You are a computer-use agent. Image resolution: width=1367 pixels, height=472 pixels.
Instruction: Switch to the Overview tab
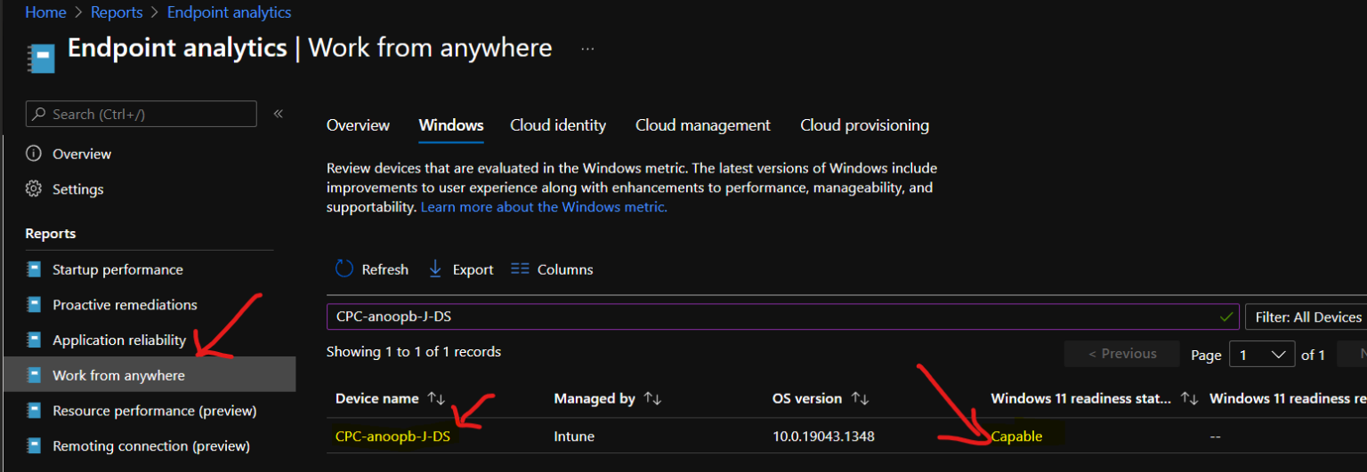[358, 125]
